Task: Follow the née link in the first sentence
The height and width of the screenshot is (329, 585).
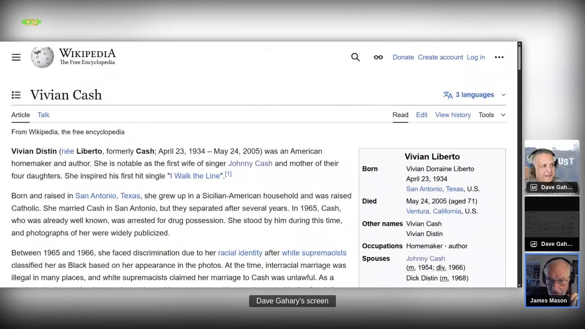Action: pos(68,151)
